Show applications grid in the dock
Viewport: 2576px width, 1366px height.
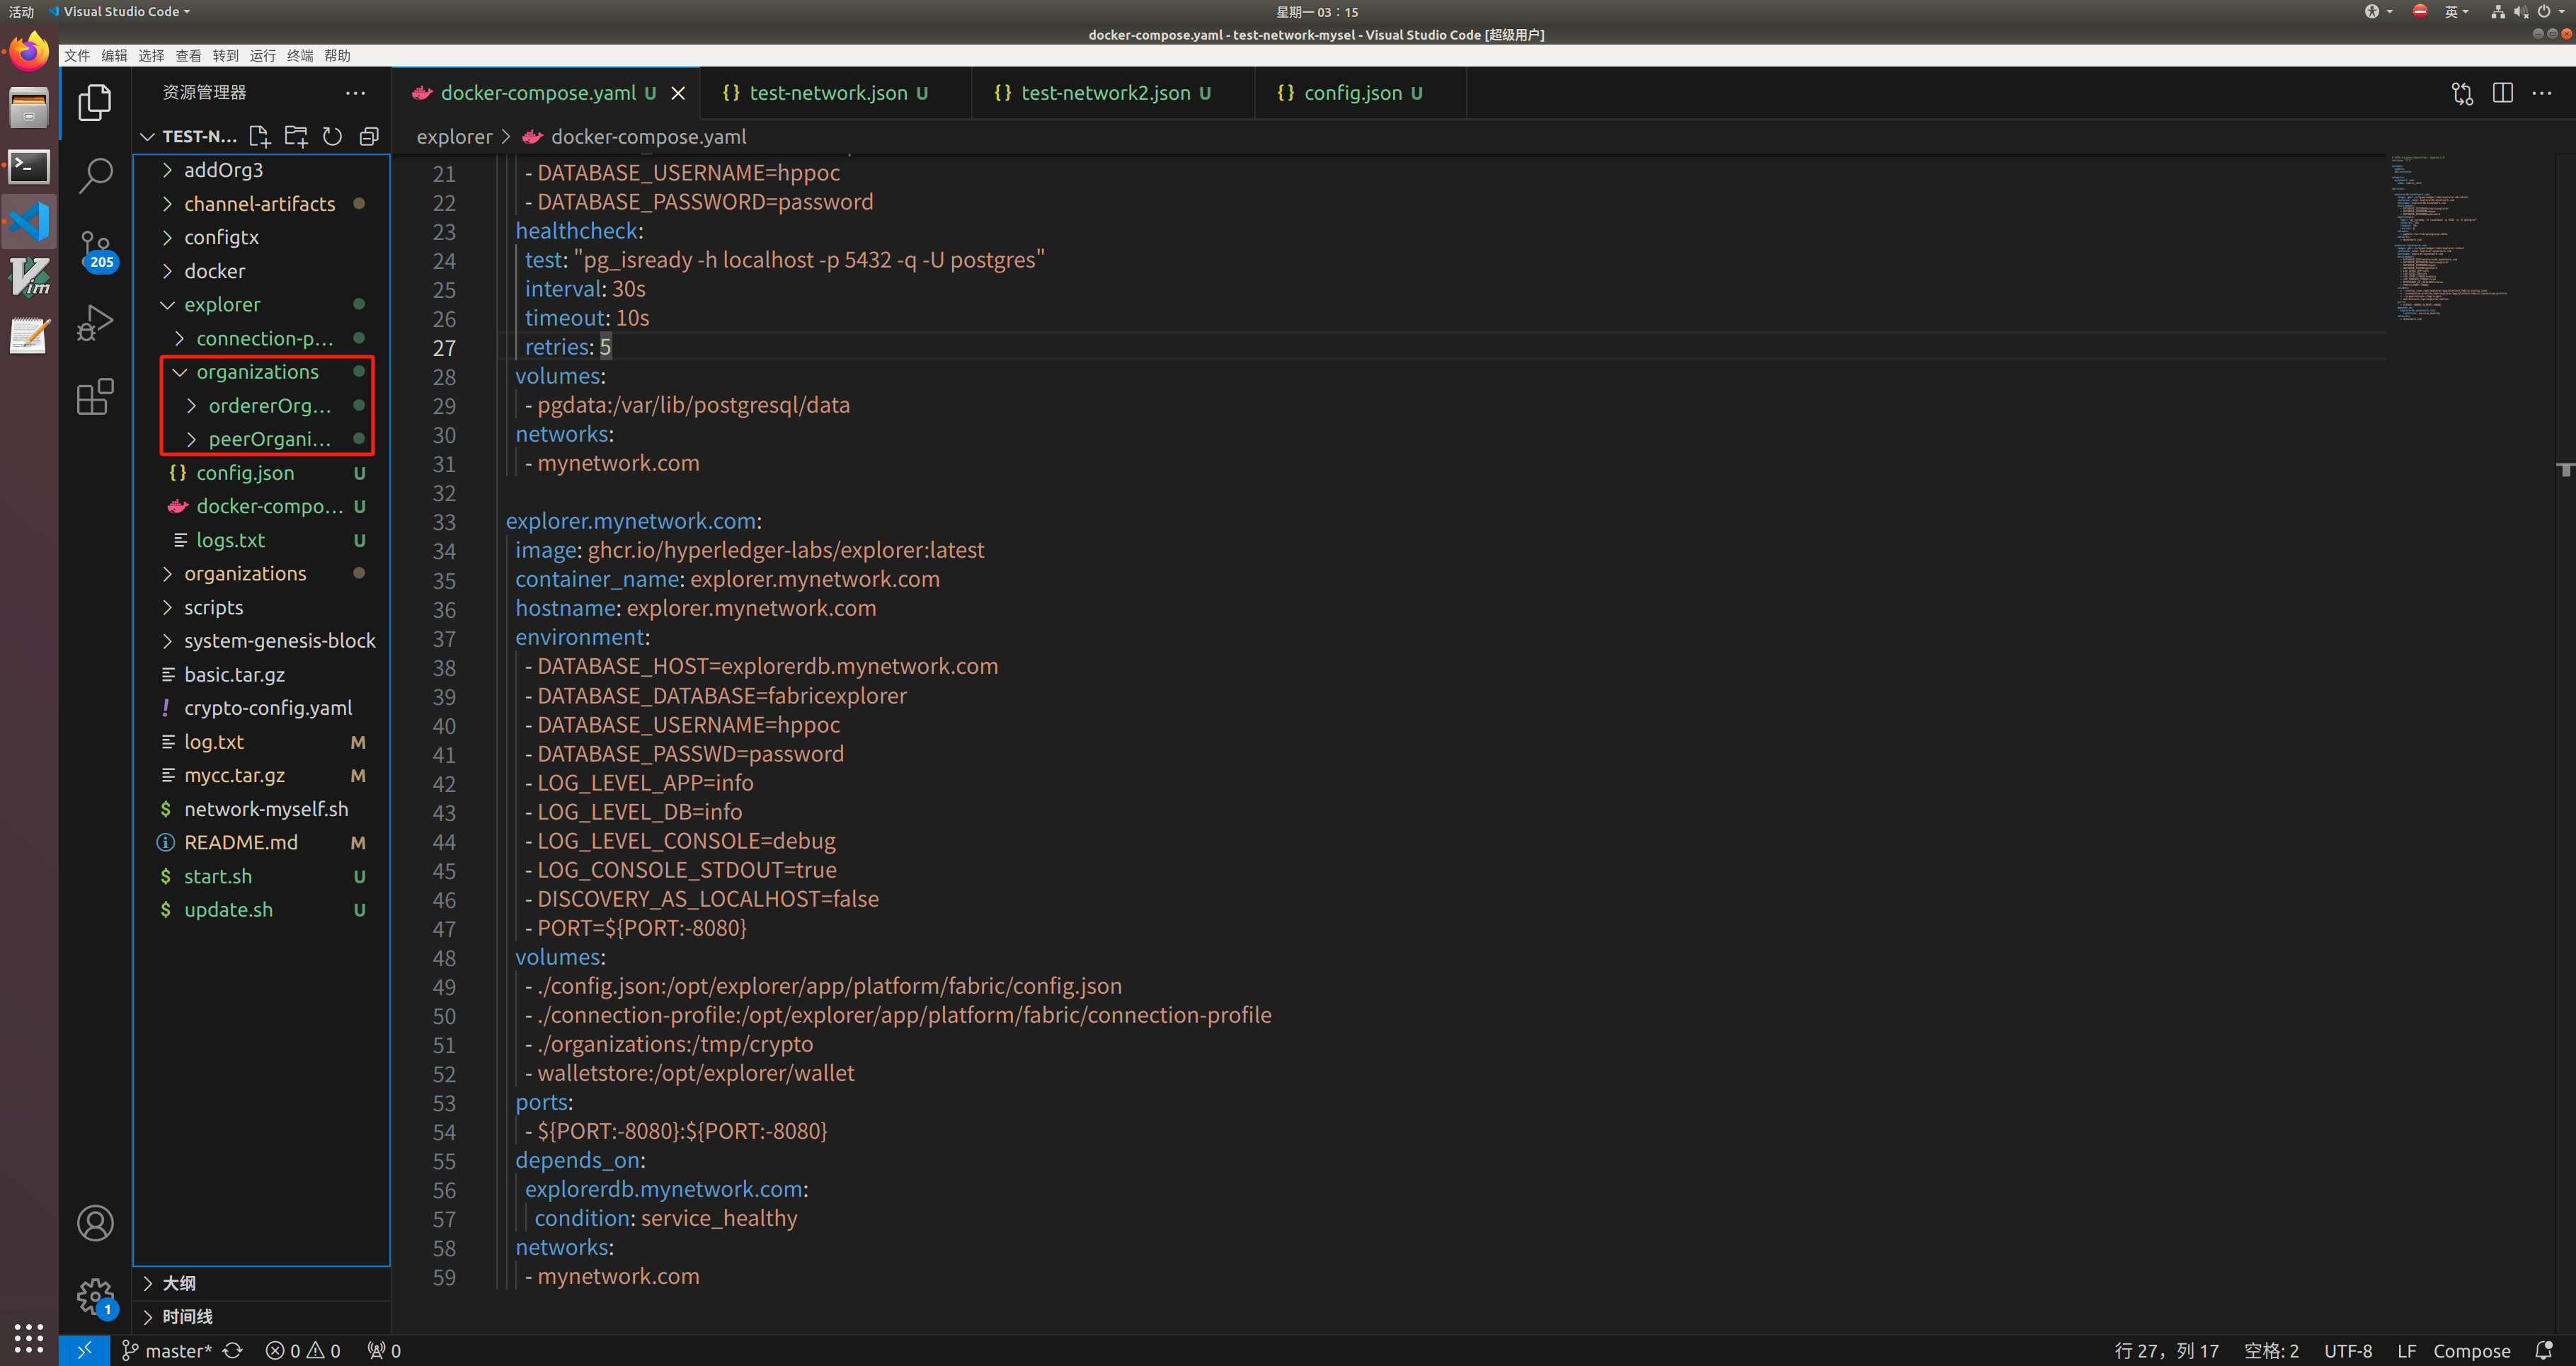click(29, 1337)
